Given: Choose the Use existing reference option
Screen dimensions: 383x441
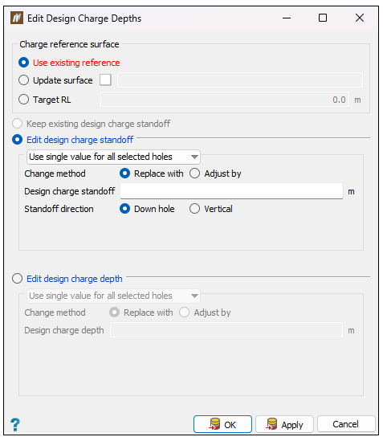Looking at the screenshot, I should (23, 63).
